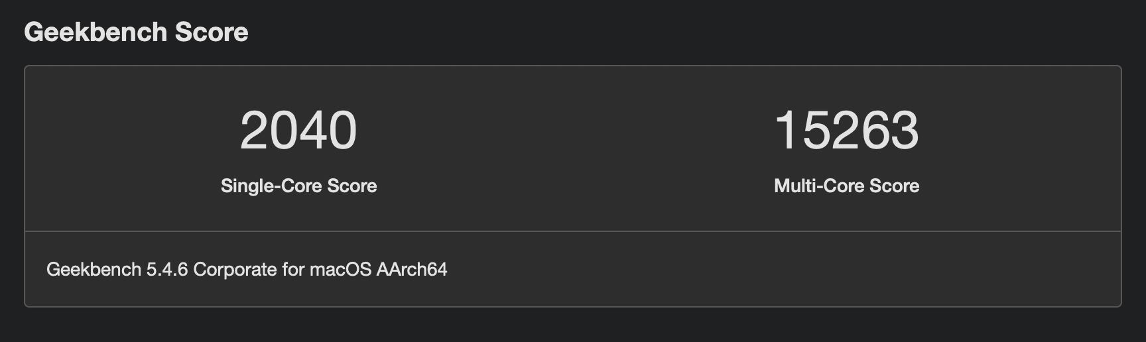Viewport: 1146px width, 342px height.
Task: Click the Geekbench 5.4.6 Corporate version line
Action: [x=247, y=269]
